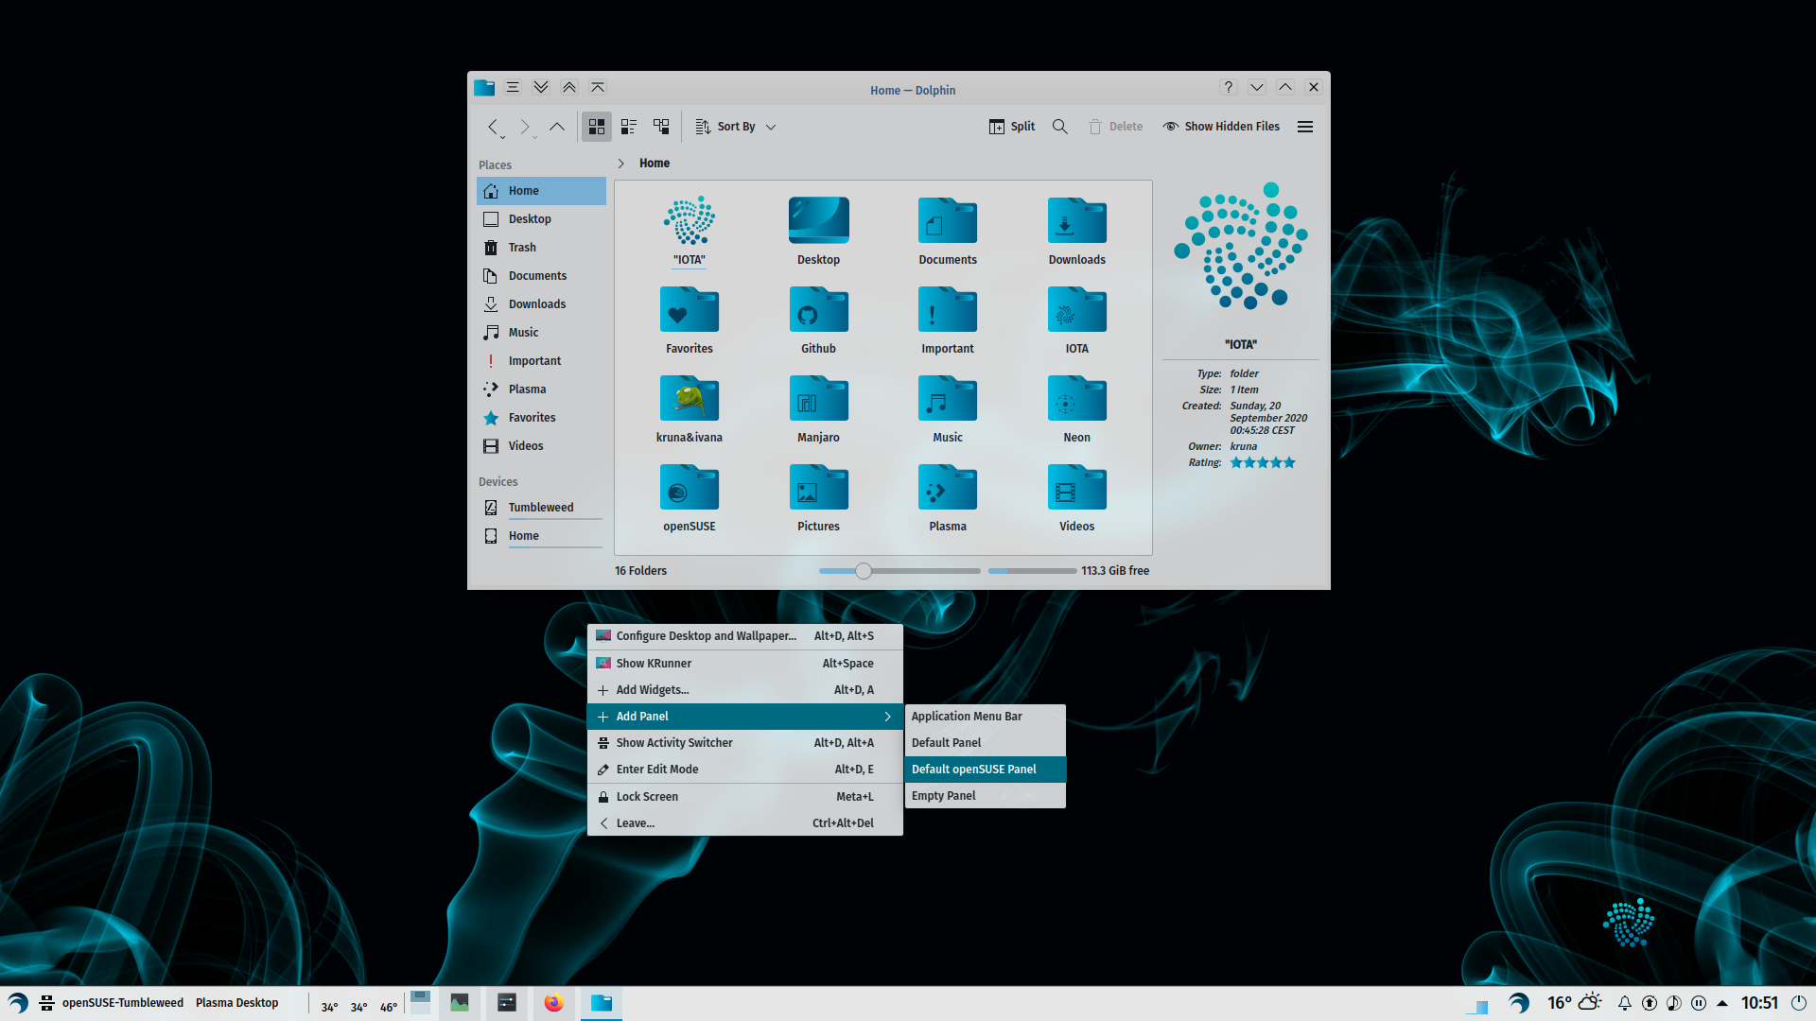The width and height of the screenshot is (1816, 1021).
Task: Navigate up to parent folder
Action: (557, 127)
